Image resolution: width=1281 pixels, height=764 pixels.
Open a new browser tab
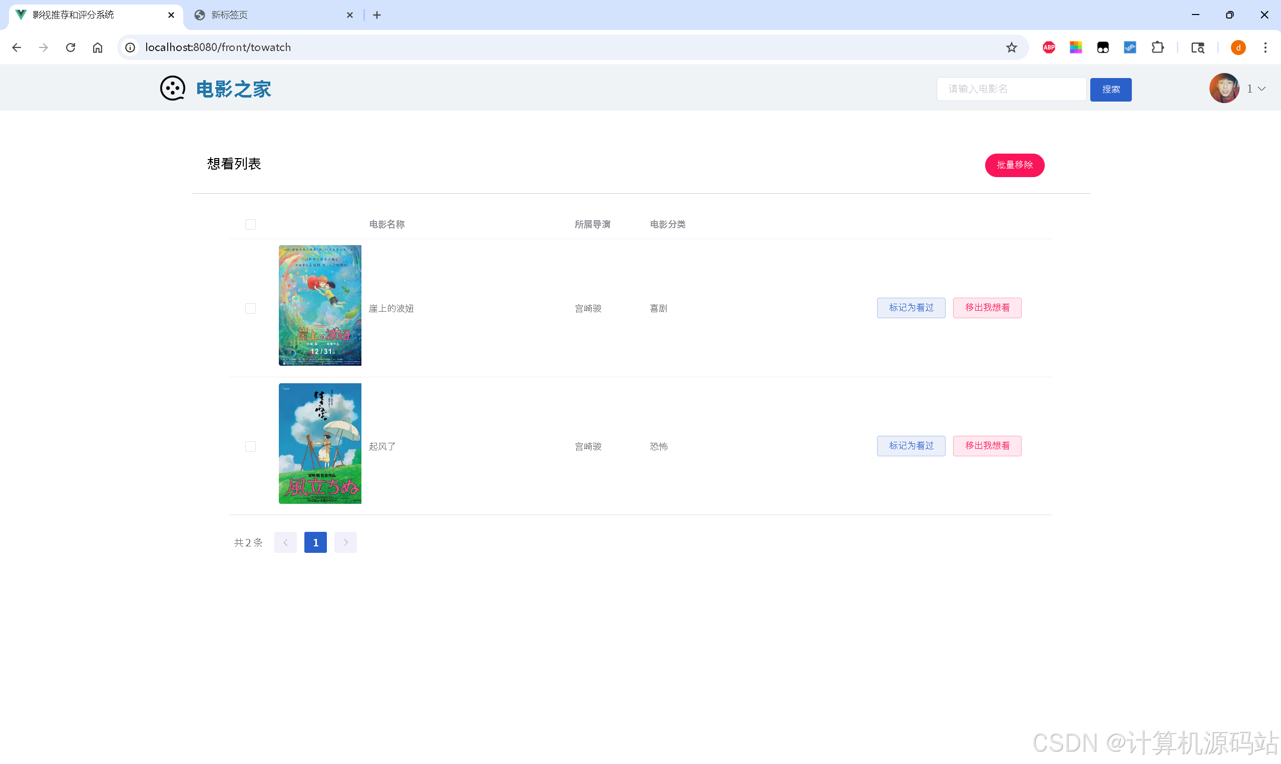coord(377,15)
